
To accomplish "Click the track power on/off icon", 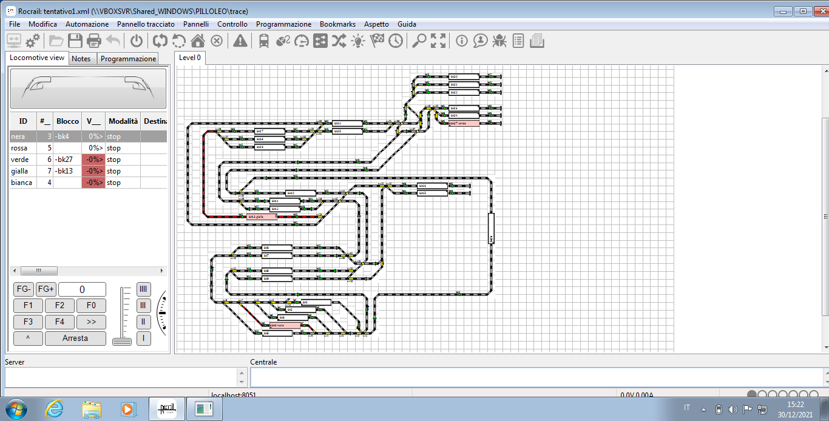I will [137, 41].
